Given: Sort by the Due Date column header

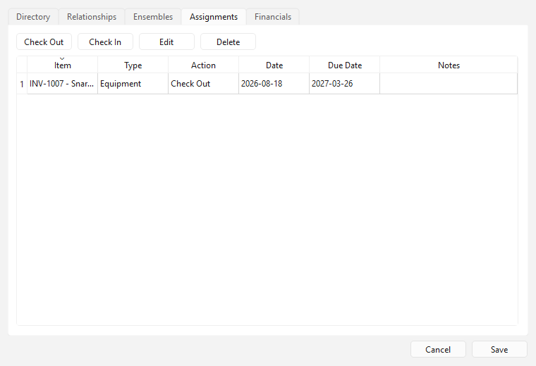Looking at the screenshot, I should 345,65.
